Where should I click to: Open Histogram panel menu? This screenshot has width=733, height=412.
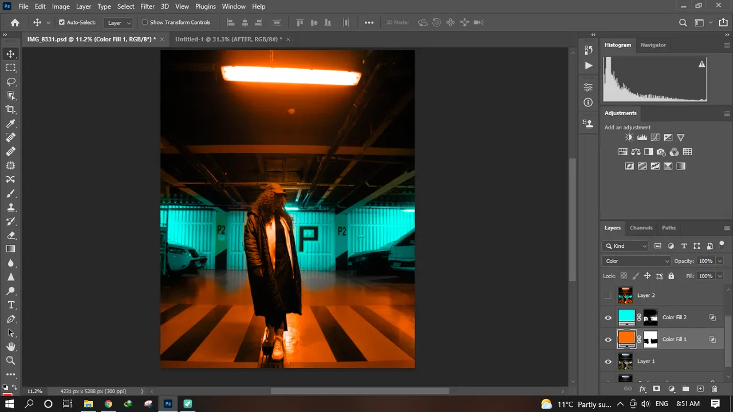click(727, 45)
